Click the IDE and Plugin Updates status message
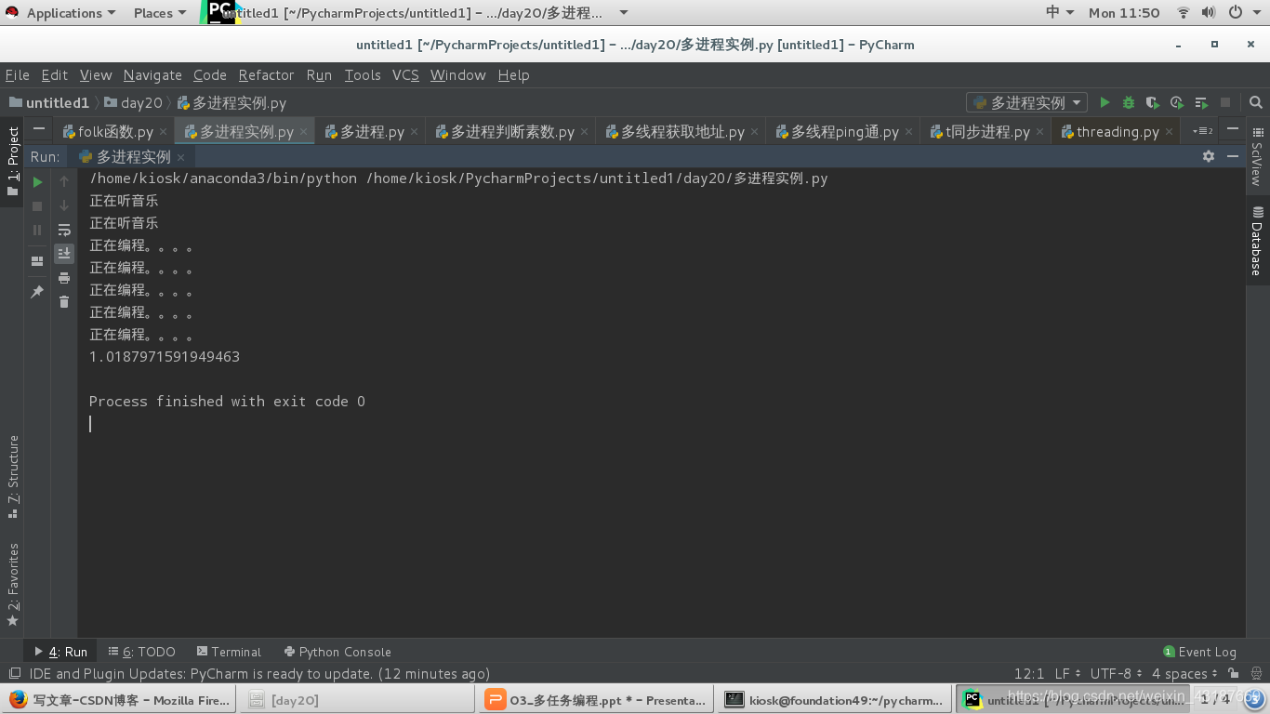The height and width of the screenshot is (714, 1270). tap(259, 673)
